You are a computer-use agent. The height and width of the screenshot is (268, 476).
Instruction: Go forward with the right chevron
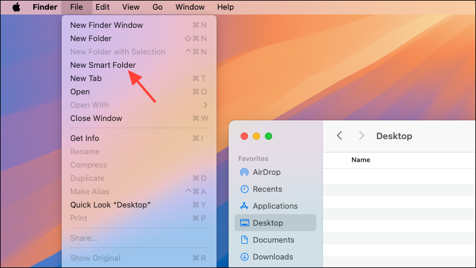click(361, 136)
